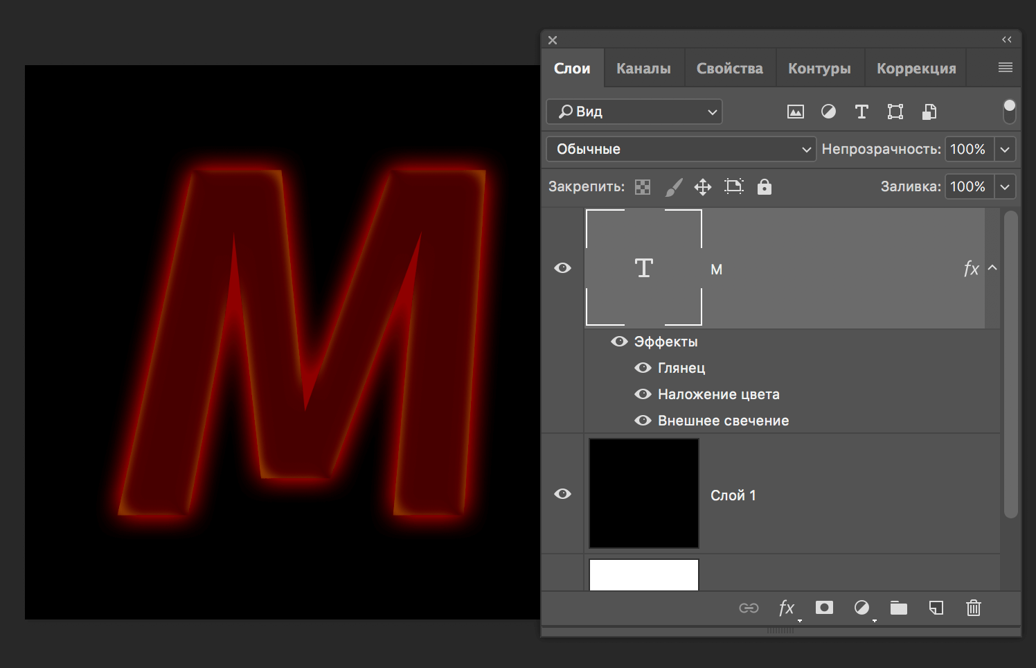Select the Слой 1 black thumbnail

coord(643,493)
